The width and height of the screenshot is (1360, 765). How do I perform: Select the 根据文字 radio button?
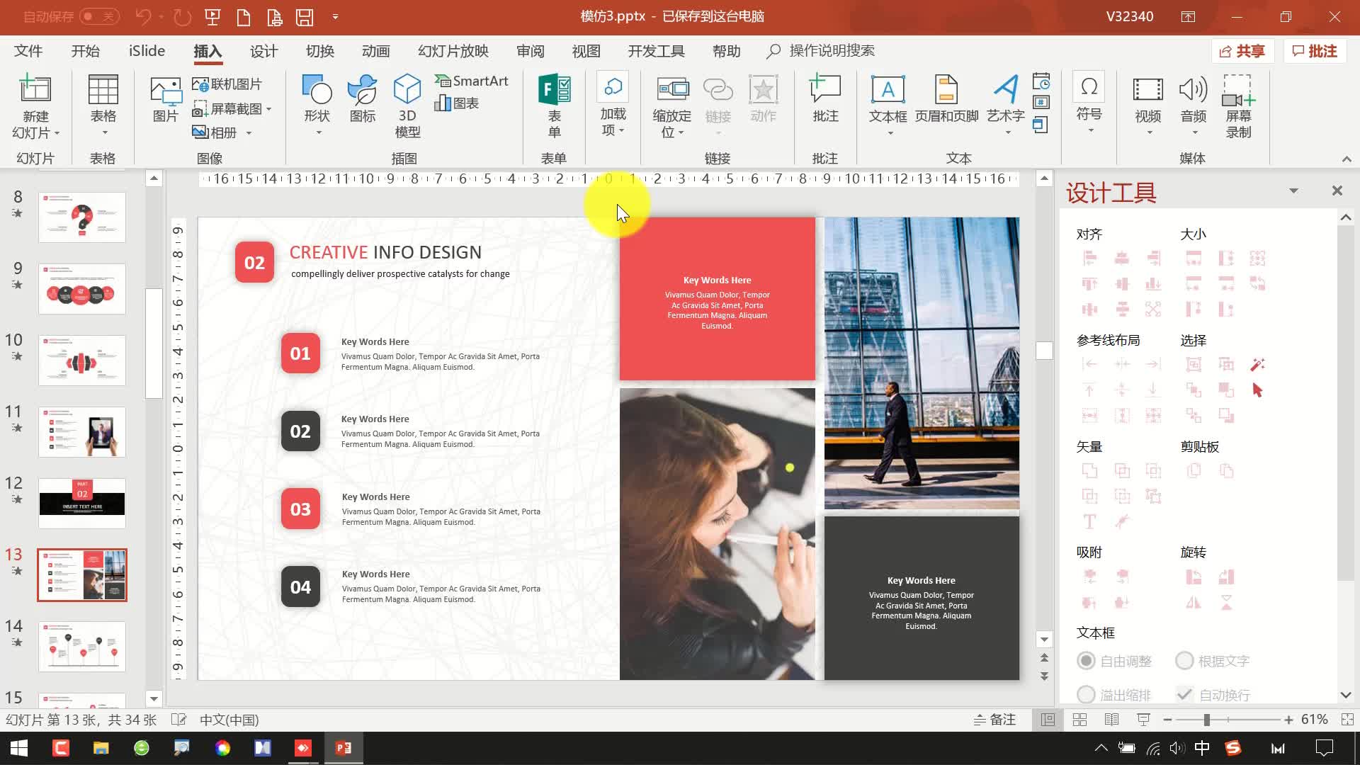pyautogui.click(x=1184, y=661)
